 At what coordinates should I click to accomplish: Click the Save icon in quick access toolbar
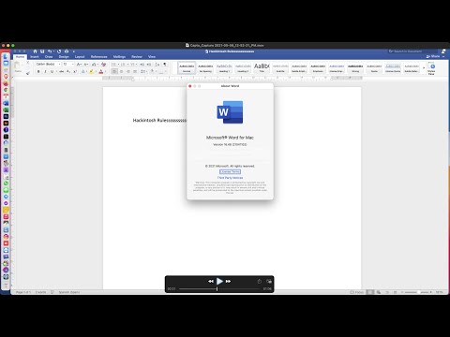[42, 51]
